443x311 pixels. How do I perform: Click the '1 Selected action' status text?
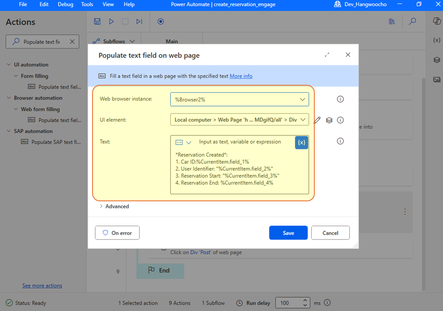point(138,303)
